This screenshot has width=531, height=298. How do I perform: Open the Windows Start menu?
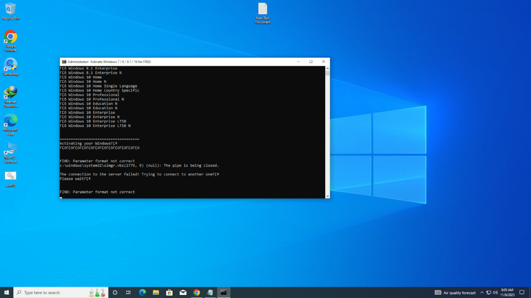(x=6, y=292)
